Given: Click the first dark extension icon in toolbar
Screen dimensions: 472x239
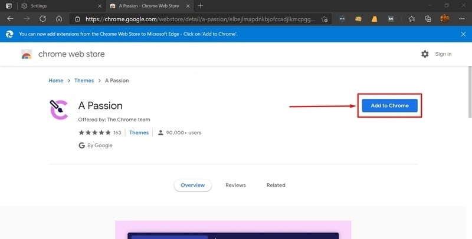Looking at the screenshot, I should click(342, 19).
